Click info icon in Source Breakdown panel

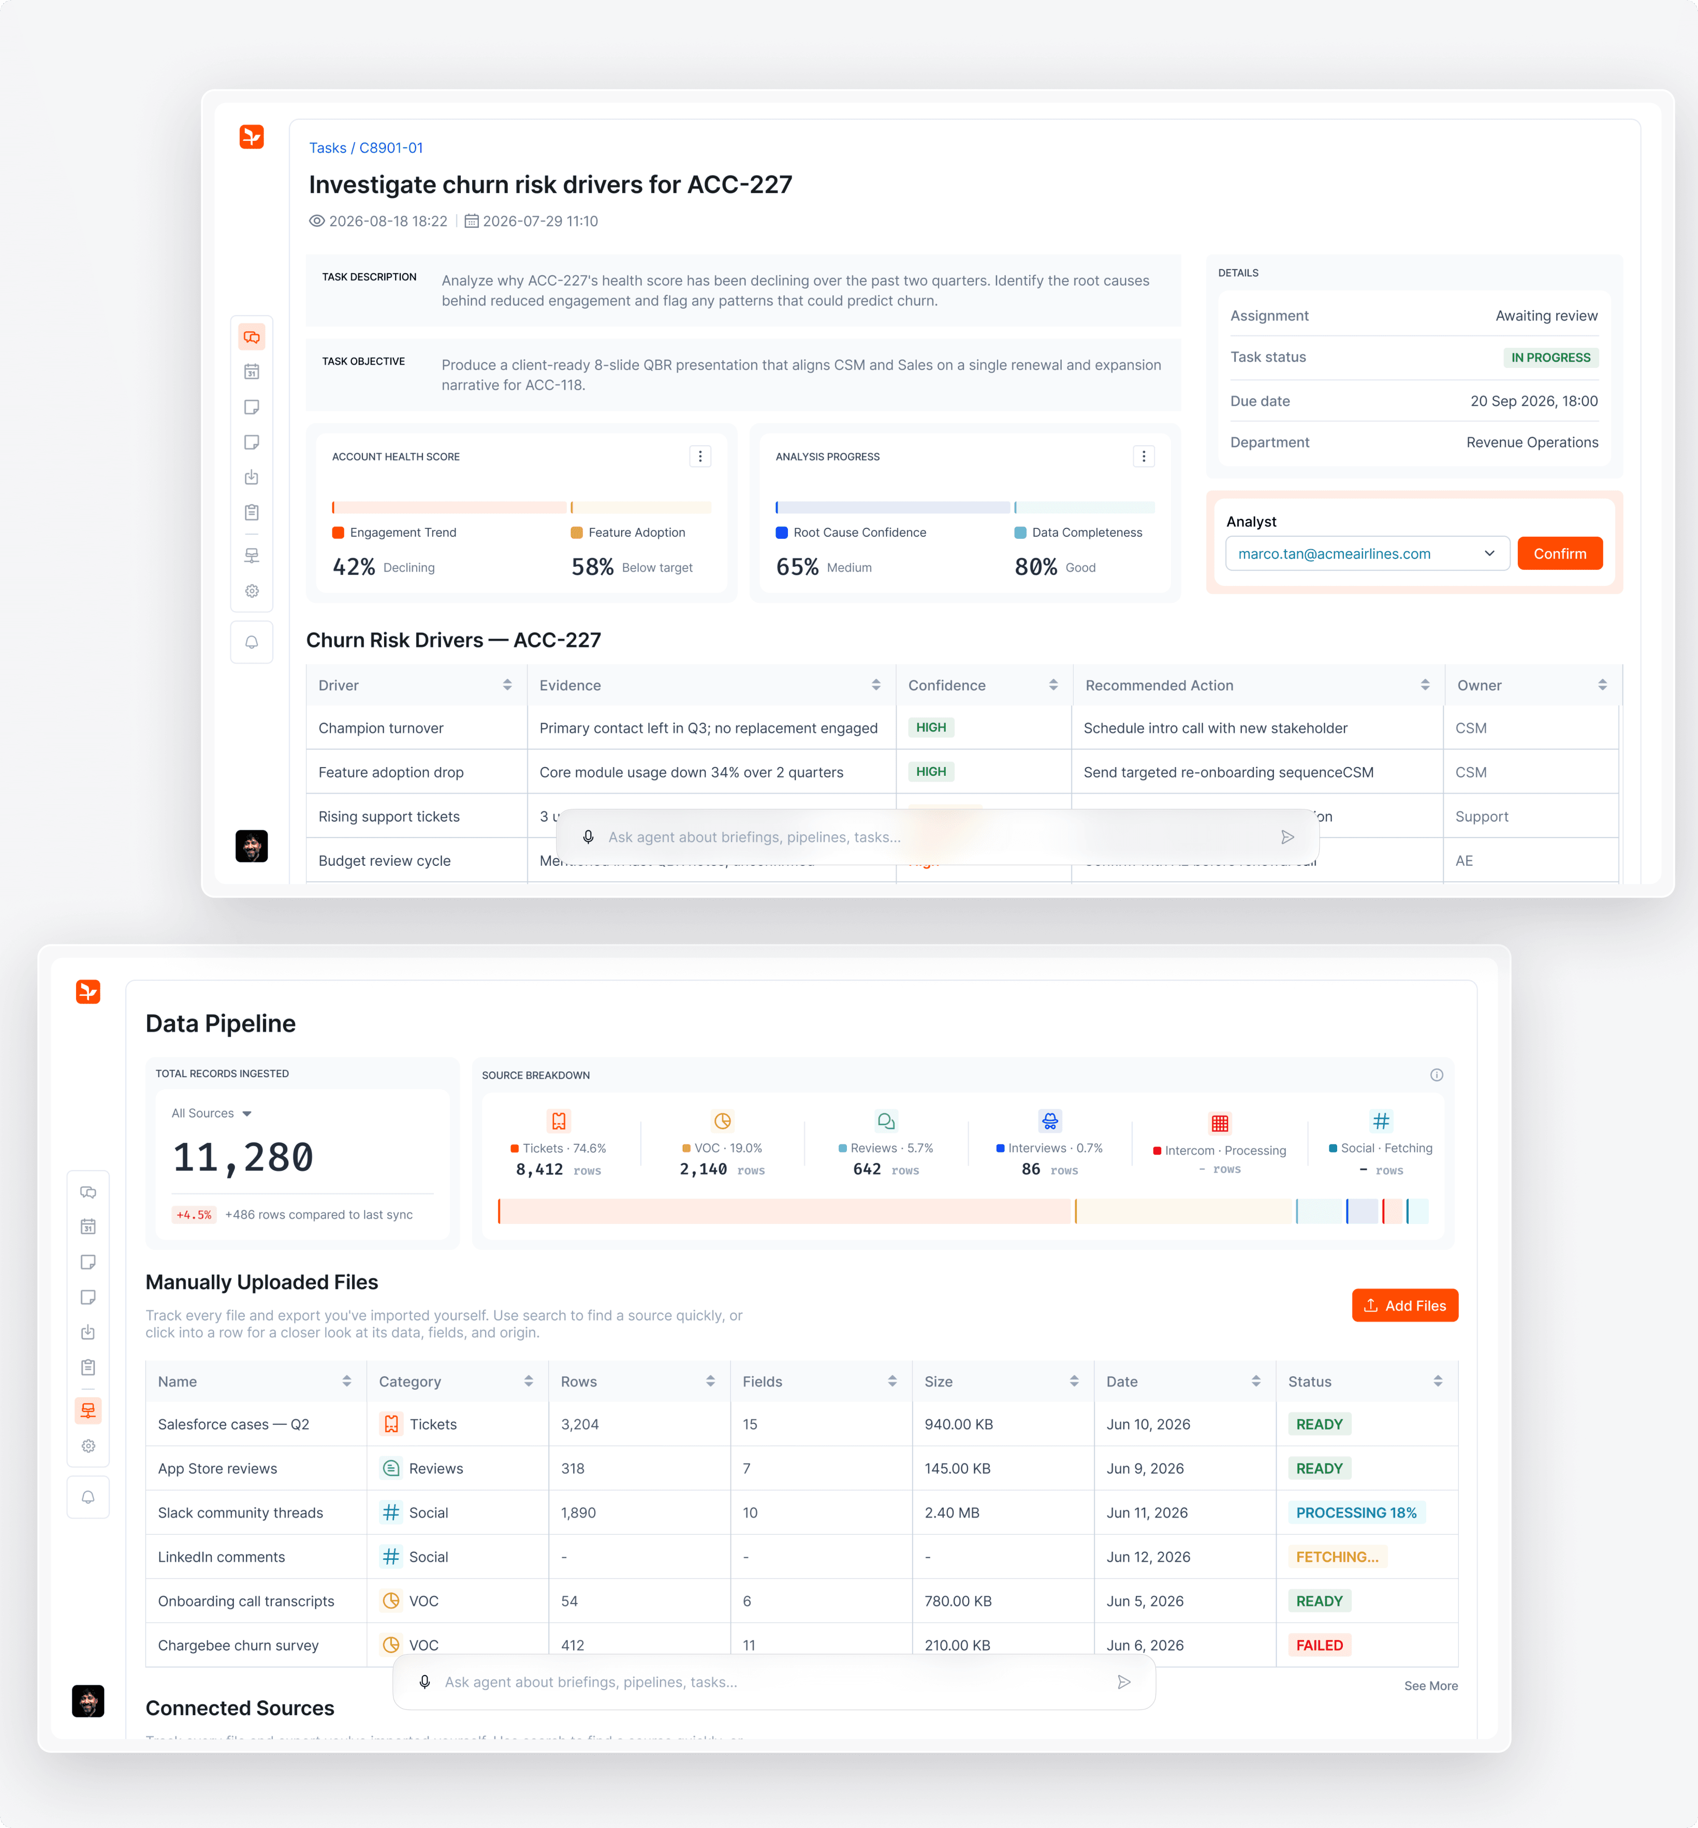click(1436, 1075)
